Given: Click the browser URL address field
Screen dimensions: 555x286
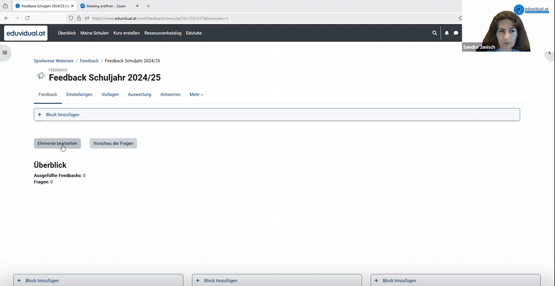Looking at the screenshot, I should (x=257, y=18).
